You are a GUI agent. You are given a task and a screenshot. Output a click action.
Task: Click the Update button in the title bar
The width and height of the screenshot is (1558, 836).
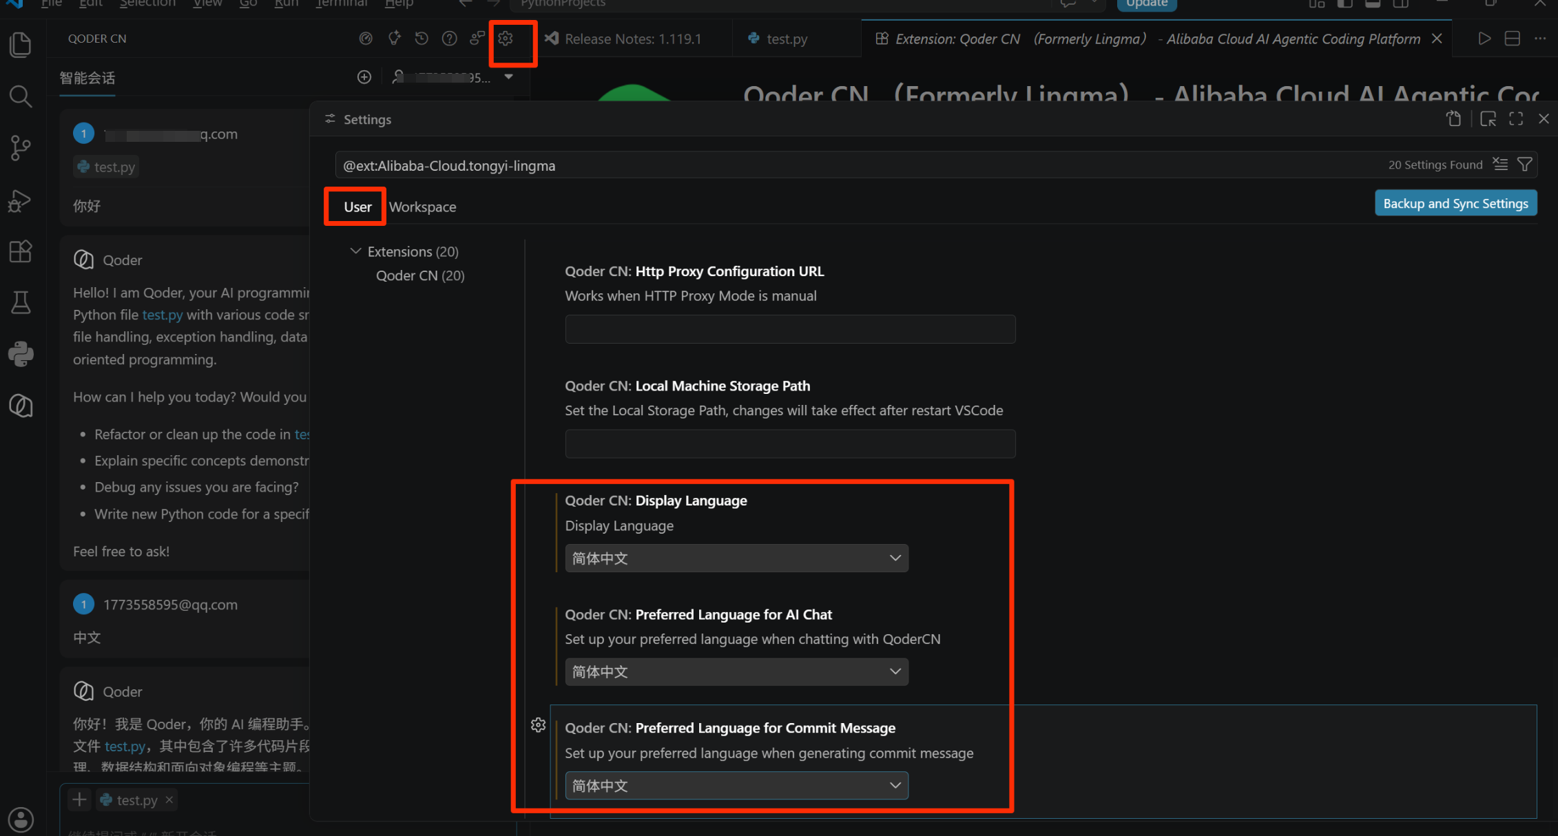pos(1147,4)
